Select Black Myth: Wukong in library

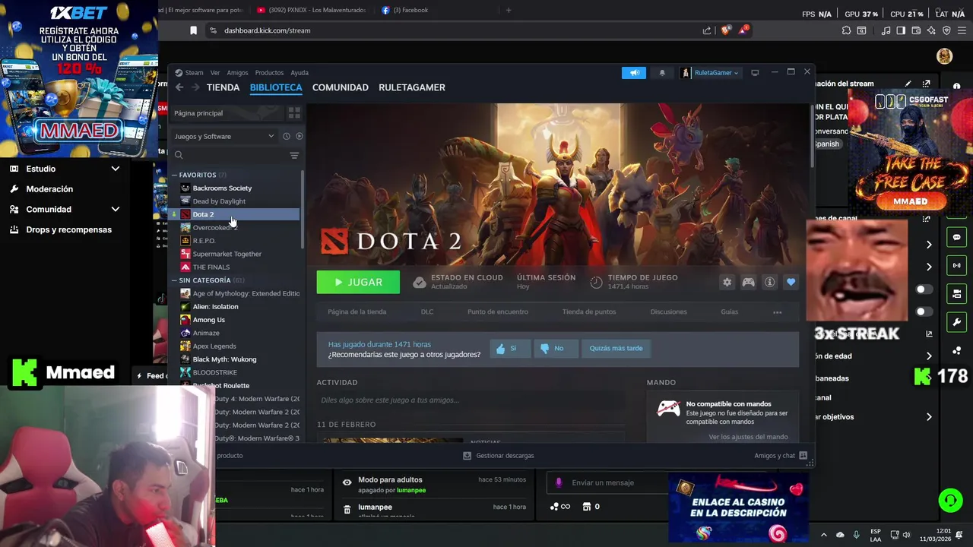(224, 359)
